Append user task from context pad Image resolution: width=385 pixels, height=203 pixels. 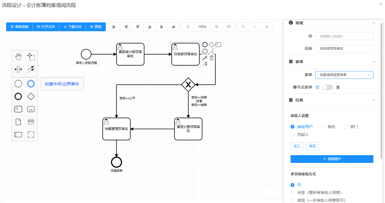(218, 45)
